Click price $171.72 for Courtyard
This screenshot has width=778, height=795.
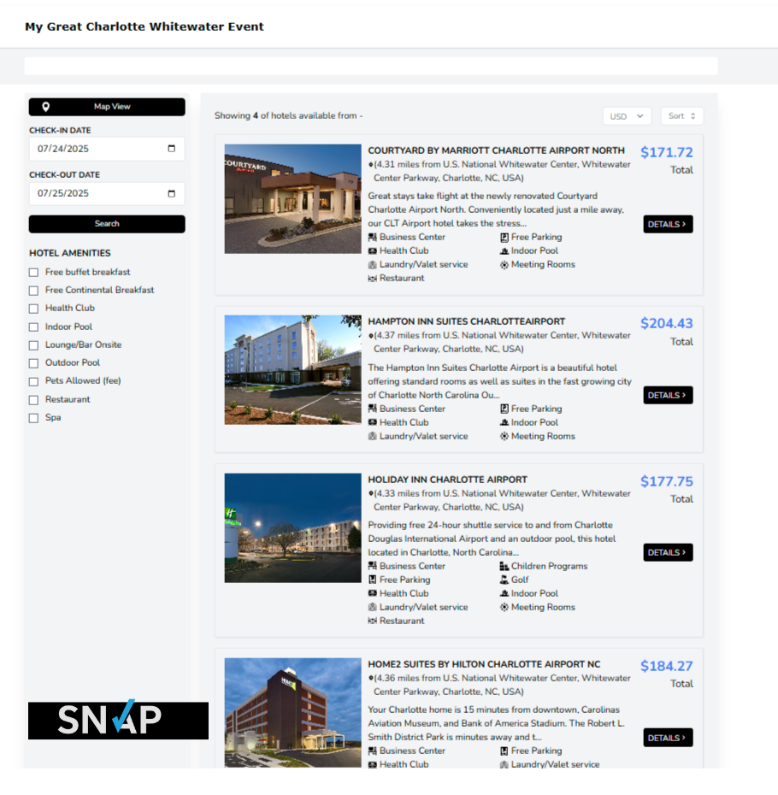[x=666, y=152]
